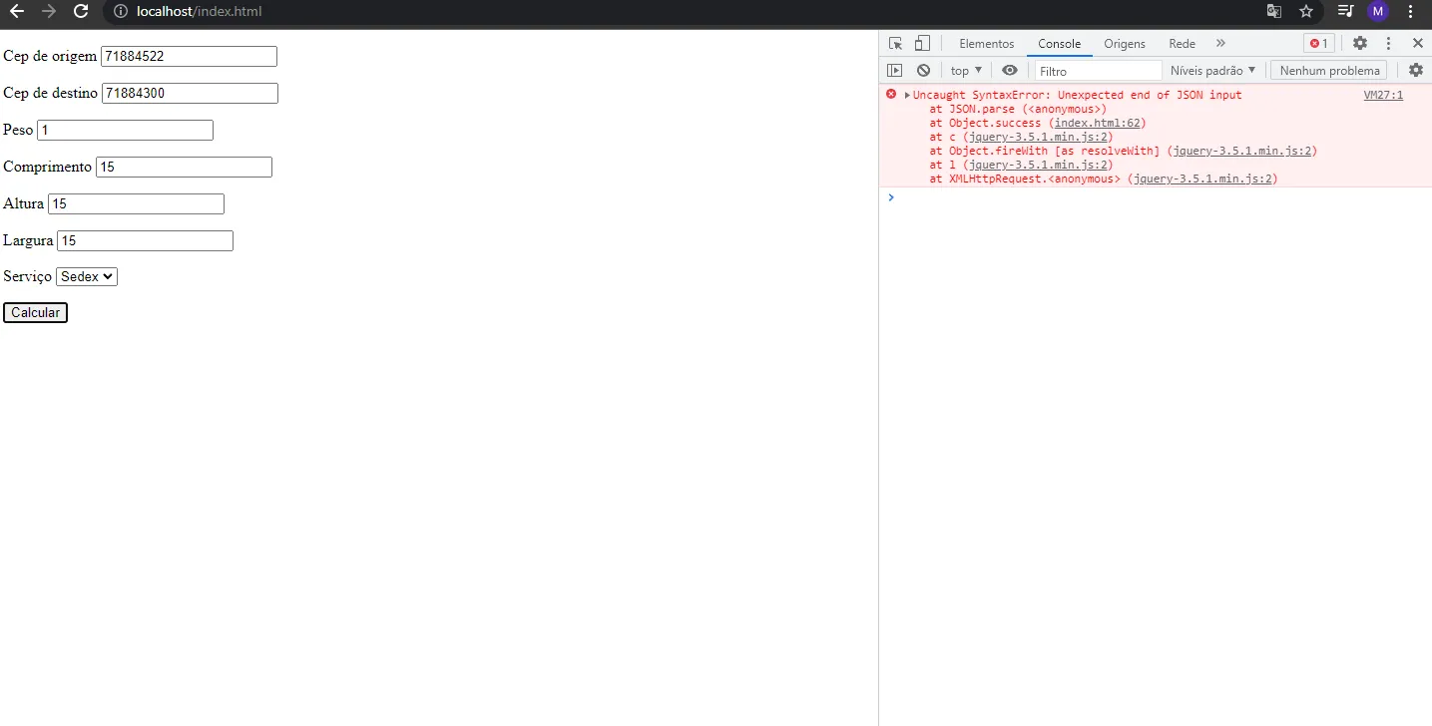The width and height of the screenshot is (1432, 726).
Task: Open the Serviço dropdown showing Sedex
Action: click(87, 276)
